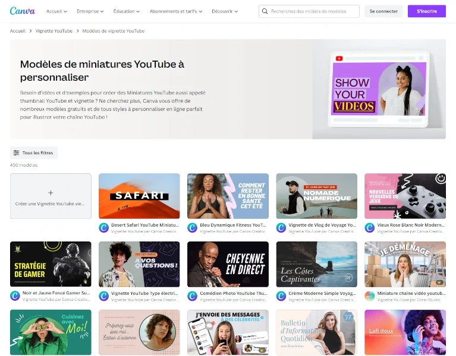The width and height of the screenshot is (456, 356).
Task: Click the Corail Studio avatar icon
Action: click(x=370, y=295)
